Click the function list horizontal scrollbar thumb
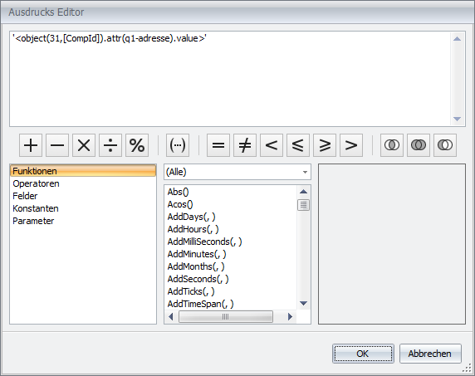The width and height of the screenshot is (475, 376). (226, 317)
